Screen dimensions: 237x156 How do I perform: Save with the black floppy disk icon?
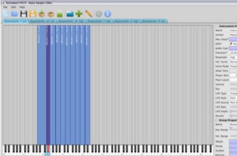point(24,14)
